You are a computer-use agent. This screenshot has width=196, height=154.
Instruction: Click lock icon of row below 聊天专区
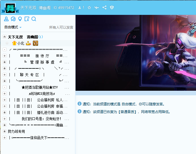5,81
